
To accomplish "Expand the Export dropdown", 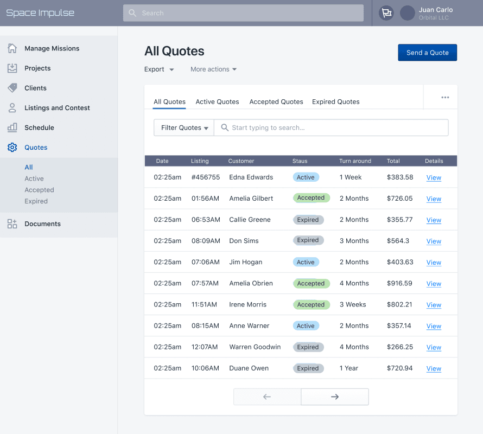I will coord(159,69).
